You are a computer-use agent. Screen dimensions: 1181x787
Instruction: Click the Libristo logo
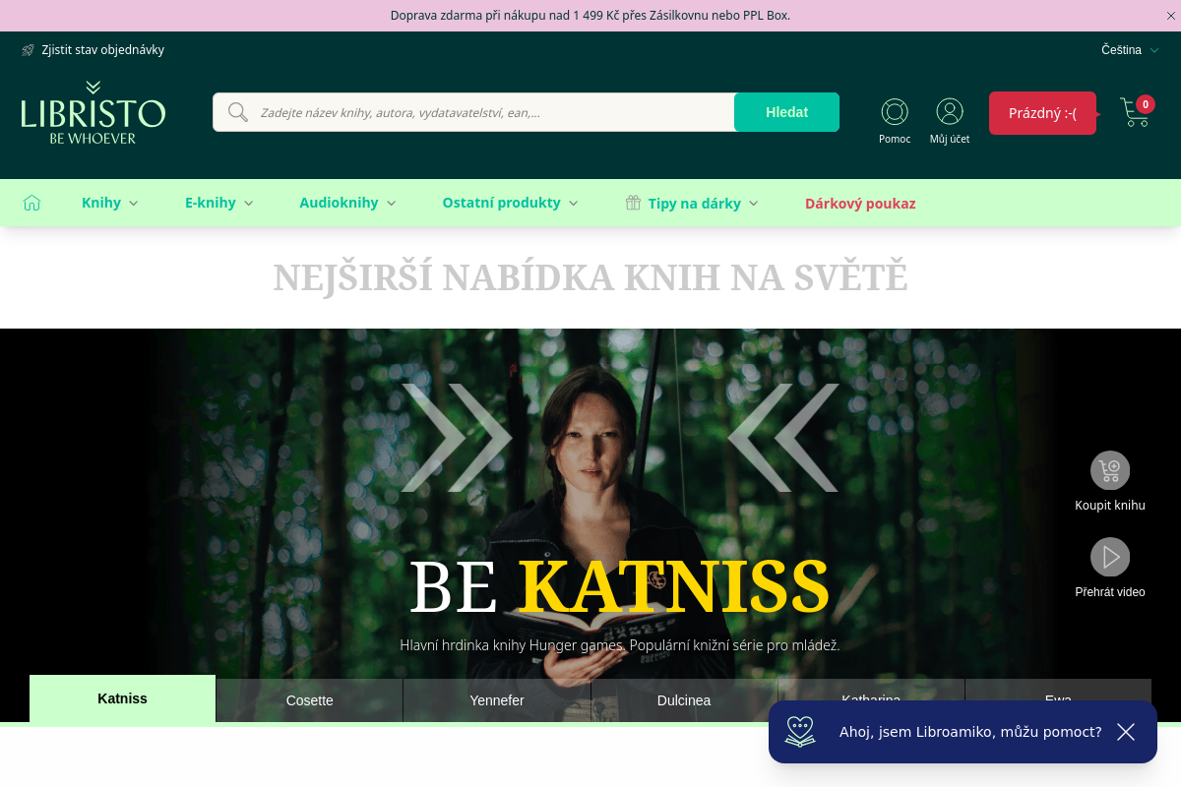click(93, 112)
